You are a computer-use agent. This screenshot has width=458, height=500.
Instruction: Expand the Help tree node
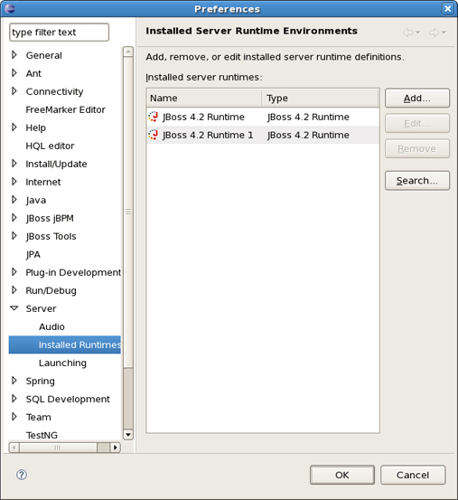coord(14,127)
